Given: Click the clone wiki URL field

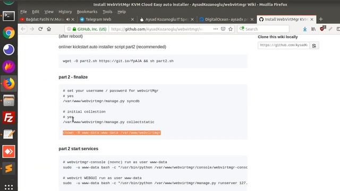Looking at the screenshot, I should tap(283, 45).
